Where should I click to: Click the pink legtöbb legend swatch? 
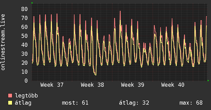click(10, 95)
